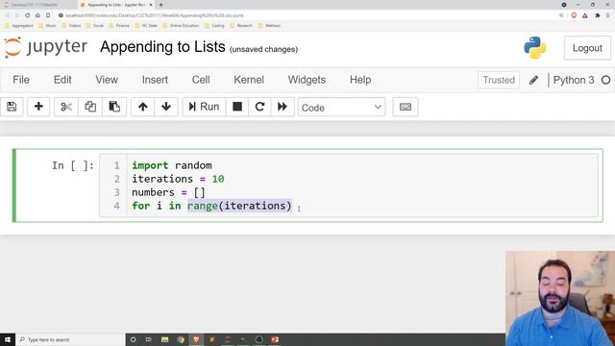Screen dimensions: 615x346
Task: Switch to the first browser tab
Action: coord(38,5)
